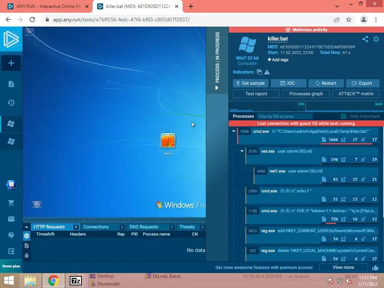Click the Demo plan label
The height and width of the screenshot is (288, 384).
click(11, 266)
